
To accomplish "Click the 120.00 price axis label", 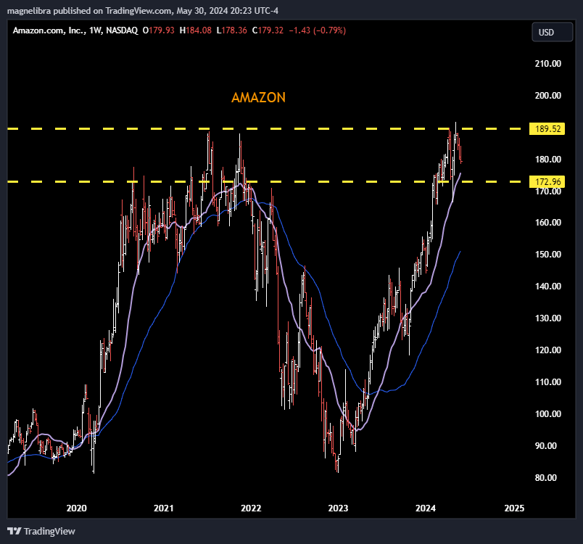I will [547, 350].
